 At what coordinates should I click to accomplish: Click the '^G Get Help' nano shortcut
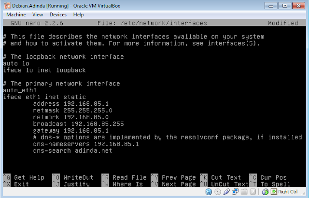(24, 177)
